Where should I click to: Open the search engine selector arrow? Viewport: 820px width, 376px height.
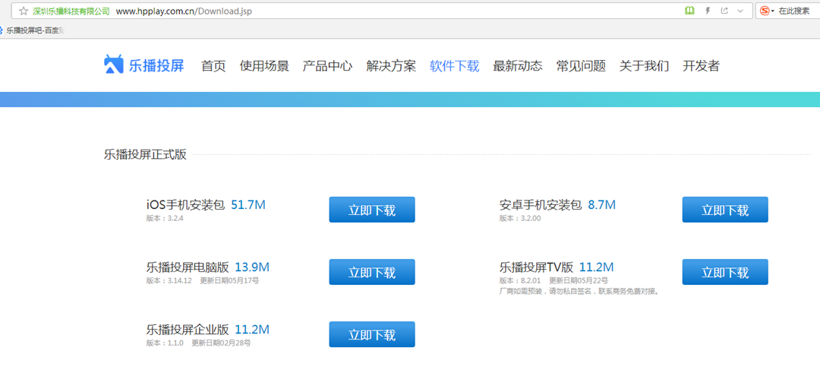(773, 11)
